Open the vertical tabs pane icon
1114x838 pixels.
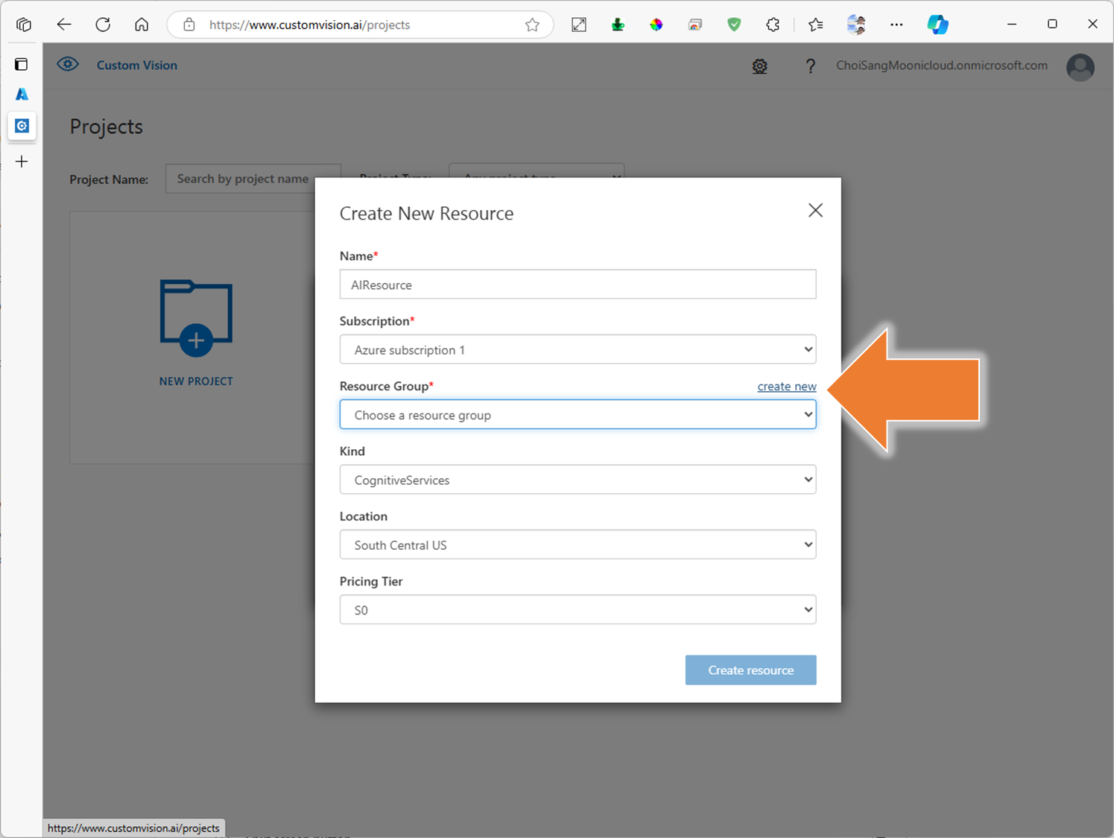[x=22, y=64]
